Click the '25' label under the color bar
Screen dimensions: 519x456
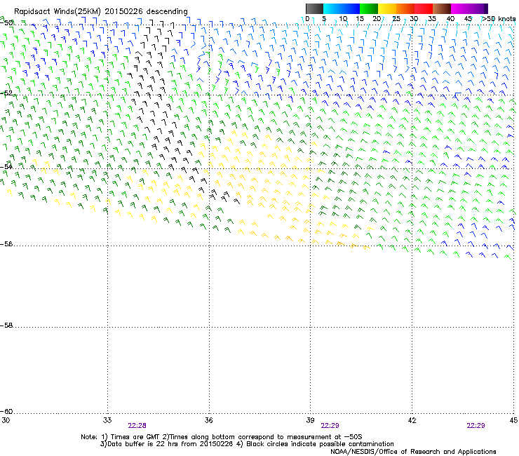point(396,19)
